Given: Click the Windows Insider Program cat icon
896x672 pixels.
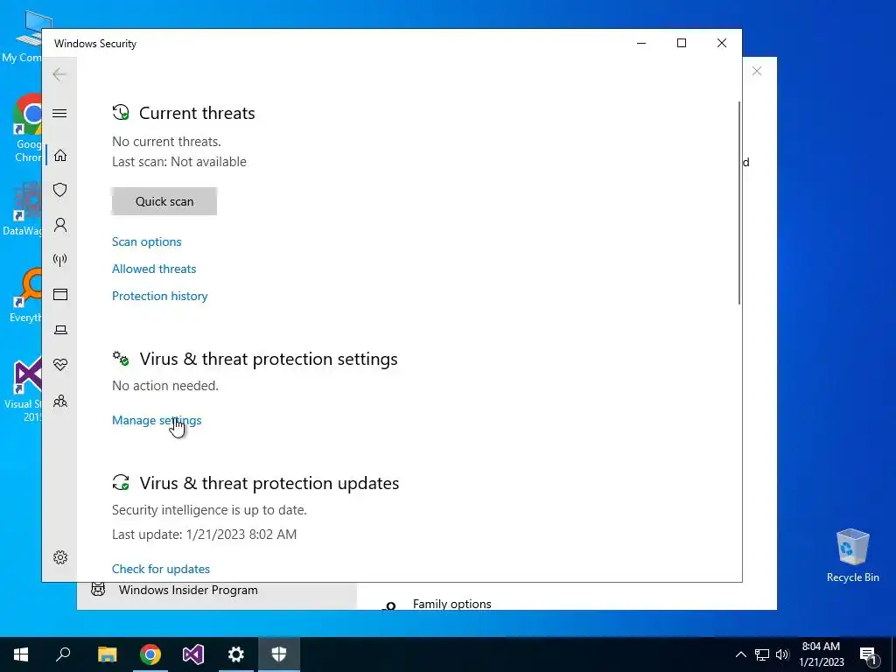Looking at the screenshot, I should point(98,590).
